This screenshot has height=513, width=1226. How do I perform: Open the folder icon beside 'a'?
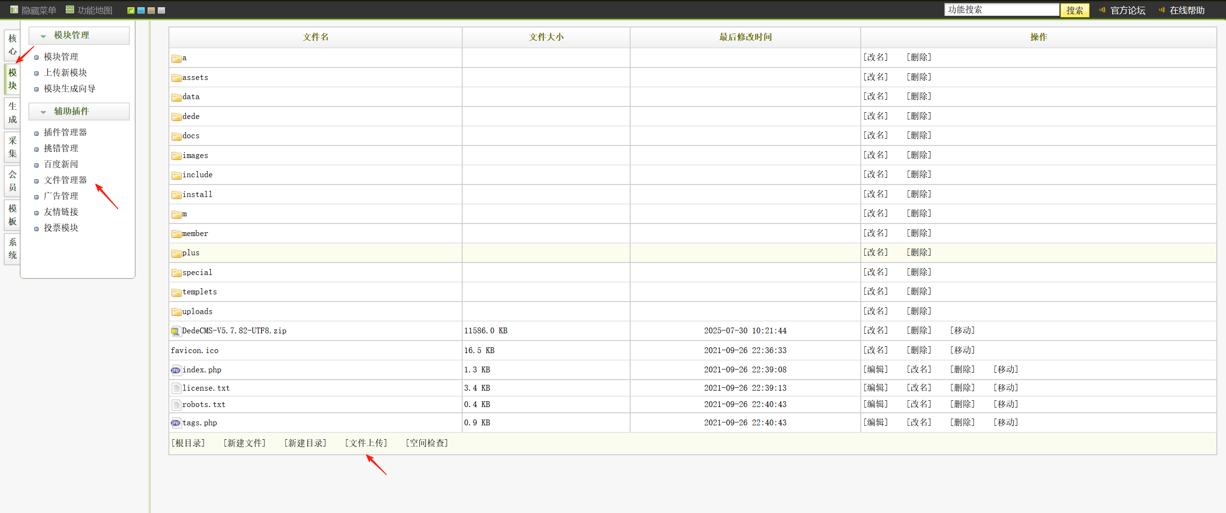click(176, 58)
